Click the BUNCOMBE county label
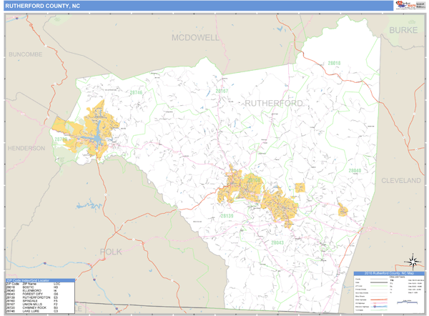The height and width of the screenshot is (316, 429). click(x=26, y=54)
